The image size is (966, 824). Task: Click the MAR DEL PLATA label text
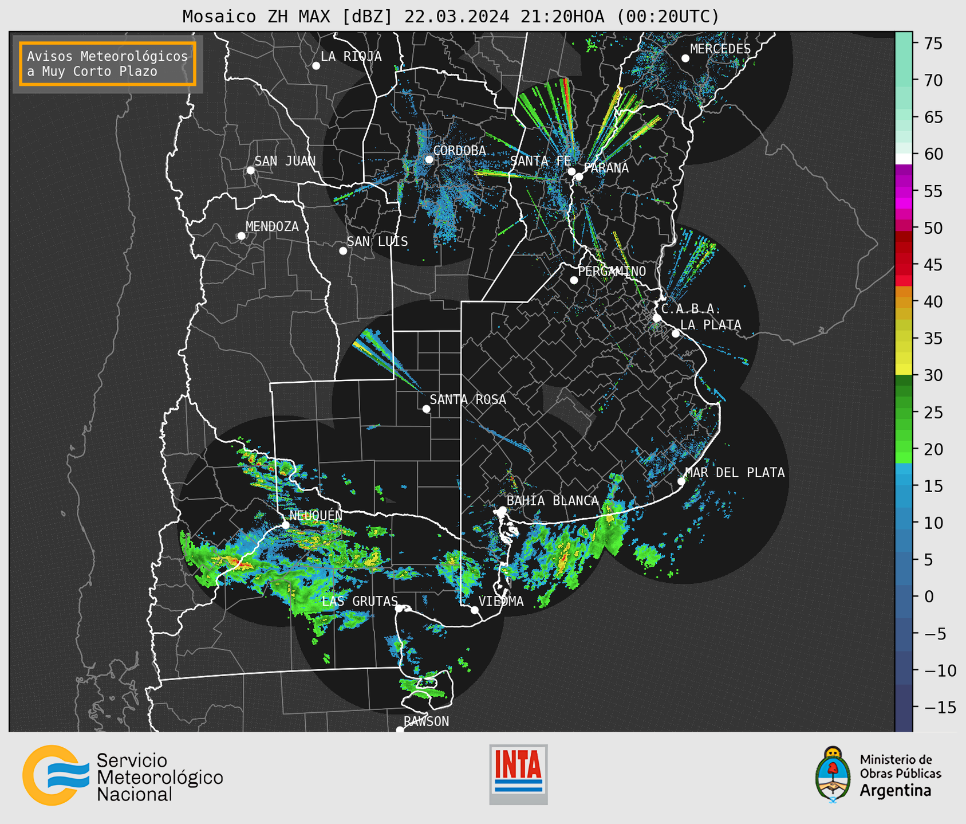[735, 473]
